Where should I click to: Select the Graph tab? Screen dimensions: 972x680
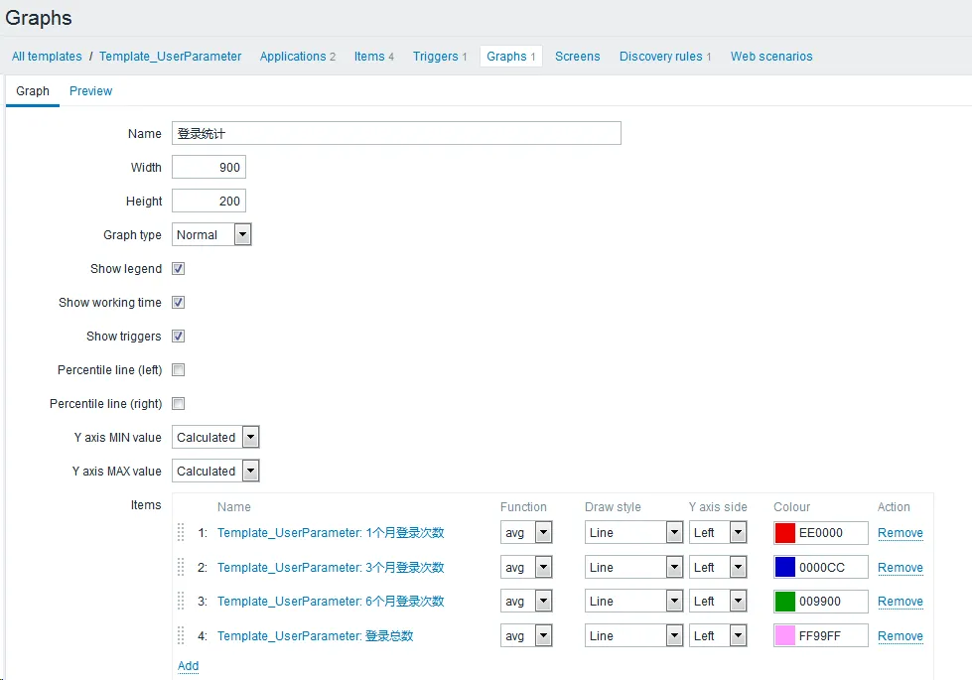(32, 91)
